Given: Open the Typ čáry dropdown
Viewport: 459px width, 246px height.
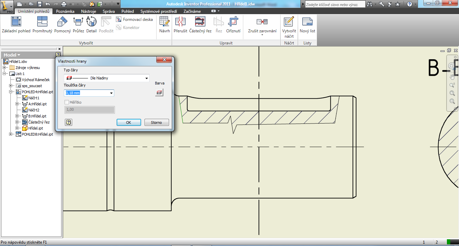Looking at the screenshot, I should 107,78.
